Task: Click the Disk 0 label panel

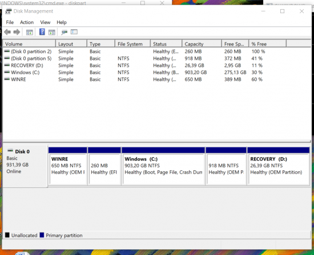Action: (25, 166)
